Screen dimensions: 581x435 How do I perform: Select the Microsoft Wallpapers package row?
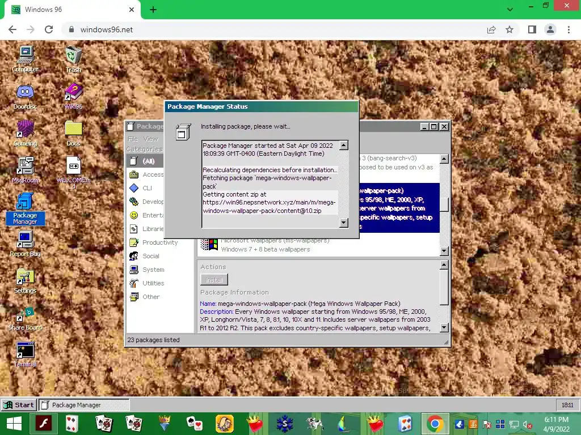[x=319, y=245]
